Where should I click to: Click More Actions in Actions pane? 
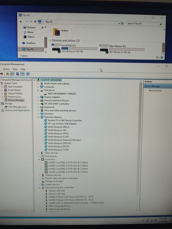155,91
